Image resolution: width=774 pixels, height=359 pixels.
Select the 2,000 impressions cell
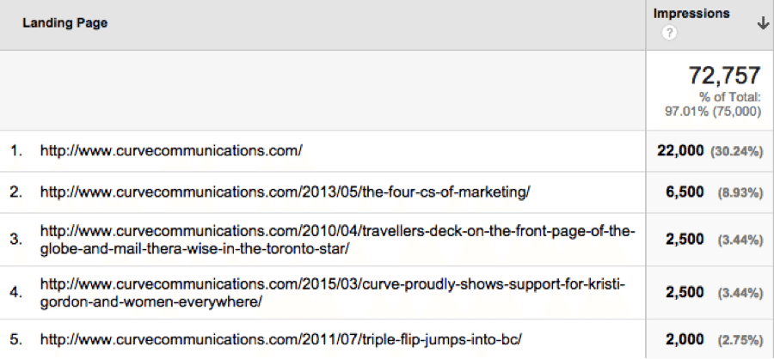tap(685, 339)
